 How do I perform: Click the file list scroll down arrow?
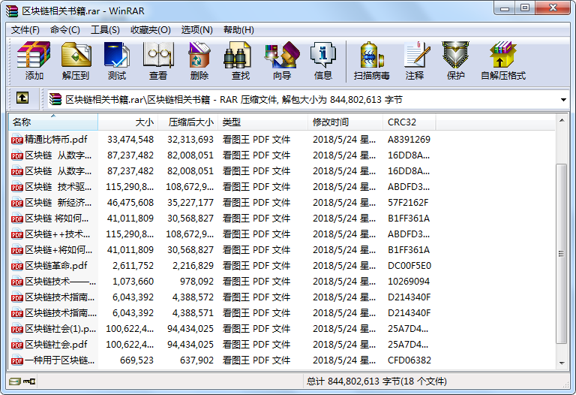tap(562, 363)
